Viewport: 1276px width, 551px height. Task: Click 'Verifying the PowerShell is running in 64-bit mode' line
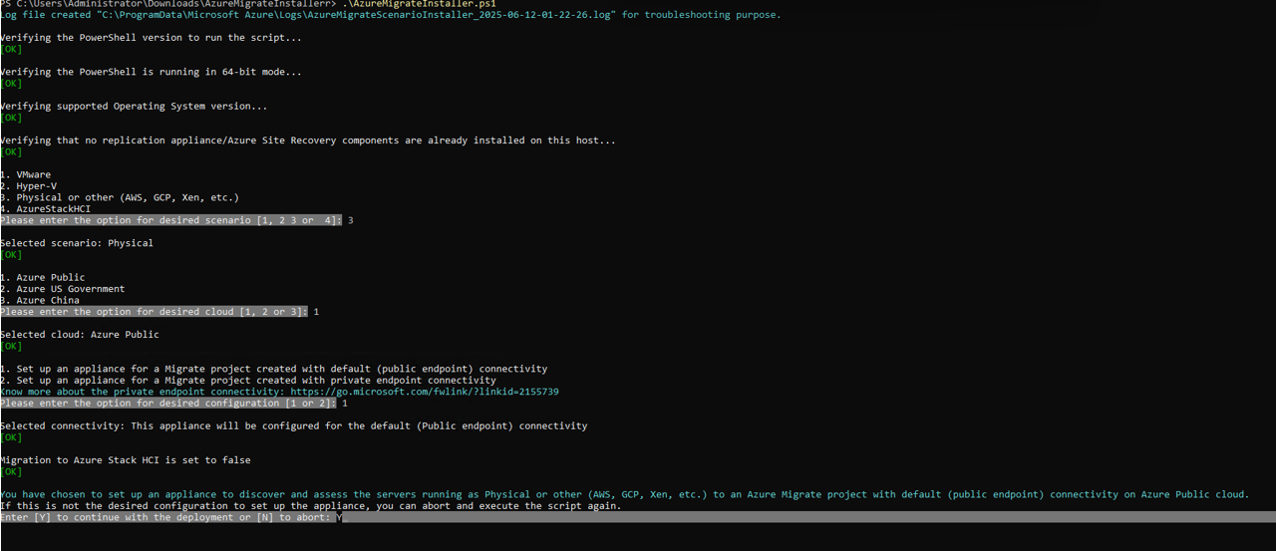pyautogui.click(x=151, y=72)
